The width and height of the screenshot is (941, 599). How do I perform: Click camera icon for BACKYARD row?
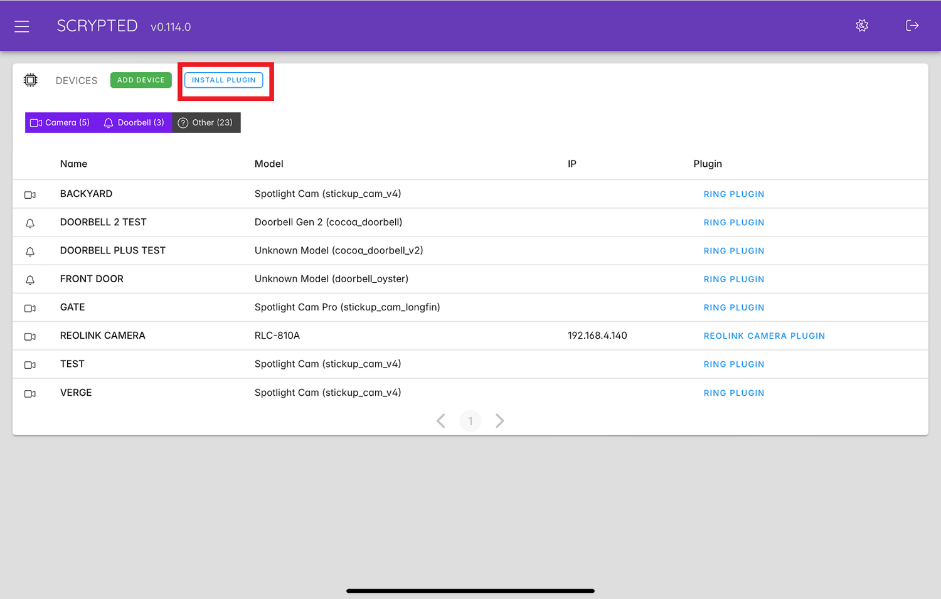30,195
